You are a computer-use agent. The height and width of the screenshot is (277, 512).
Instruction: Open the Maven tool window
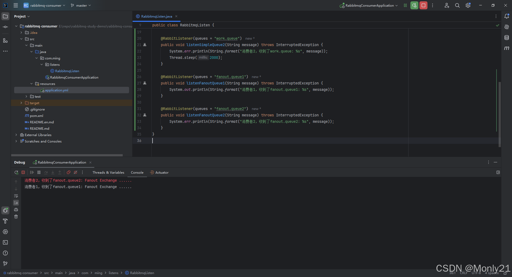click(507, 48)
